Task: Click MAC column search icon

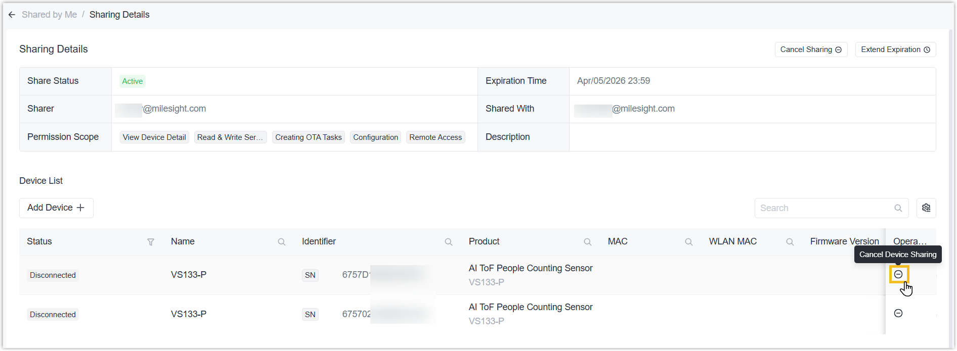Action: click(688, 242)
